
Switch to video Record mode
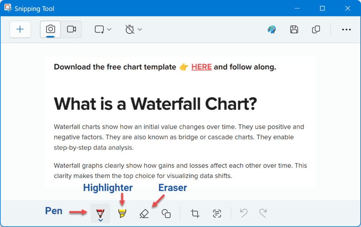pyautogui.click(x=71, y=30)
